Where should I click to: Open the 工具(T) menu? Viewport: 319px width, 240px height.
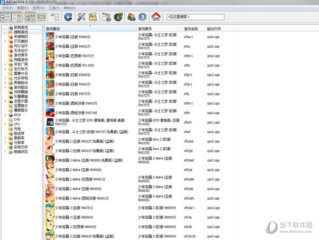(x=54, y=8)
